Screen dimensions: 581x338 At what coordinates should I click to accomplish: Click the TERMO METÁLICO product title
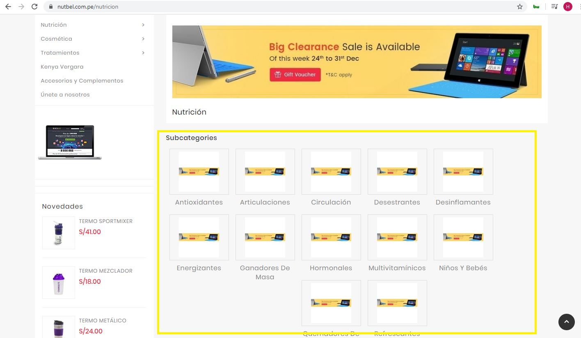tap(103, 320)
